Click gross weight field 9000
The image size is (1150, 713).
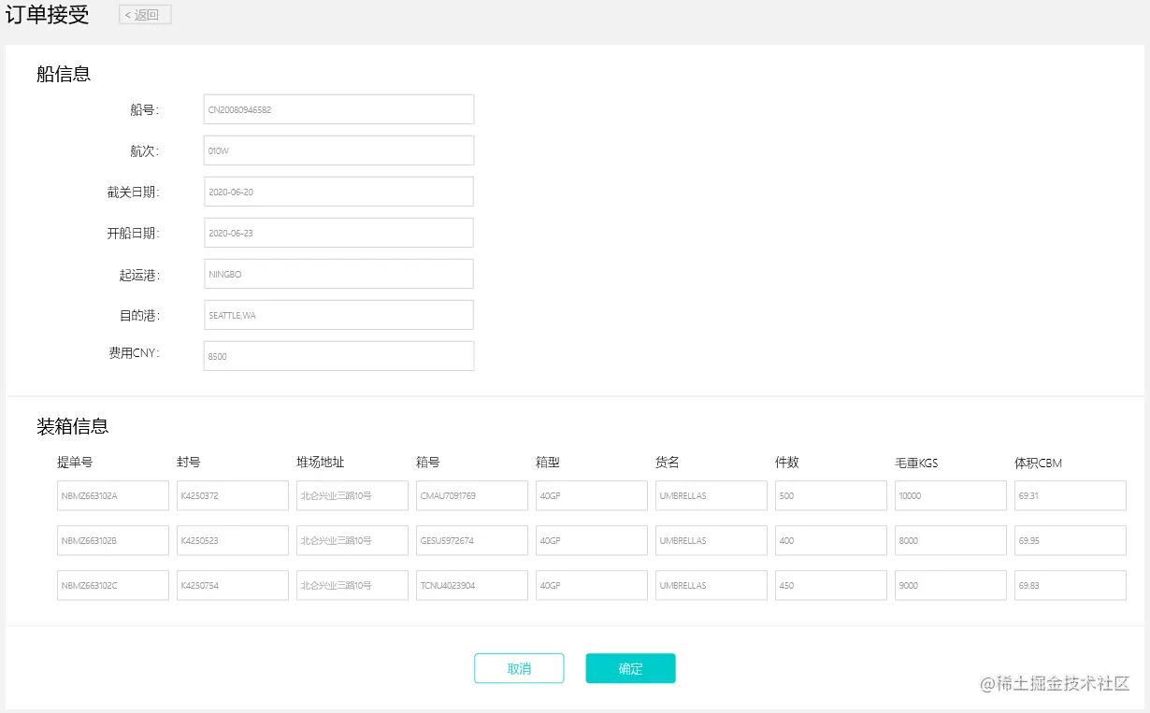951,585
